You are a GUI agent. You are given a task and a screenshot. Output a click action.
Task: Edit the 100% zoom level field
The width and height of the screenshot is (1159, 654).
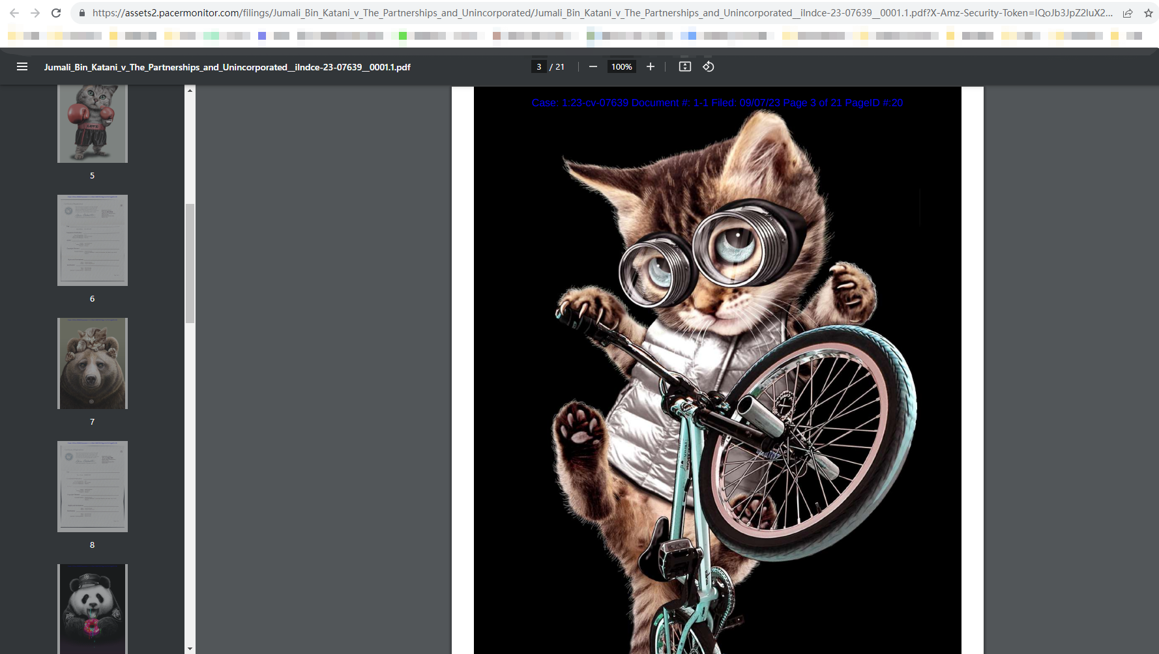click(621, 66)
